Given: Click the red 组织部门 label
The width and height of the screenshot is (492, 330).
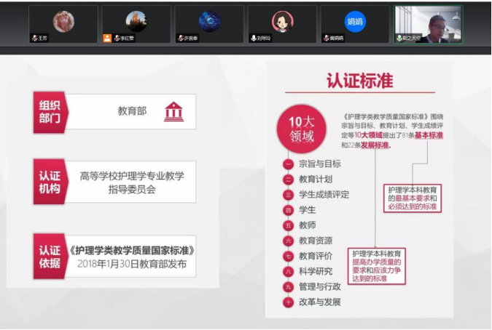Looking at the screenshot, I should [x=50, y=112].
